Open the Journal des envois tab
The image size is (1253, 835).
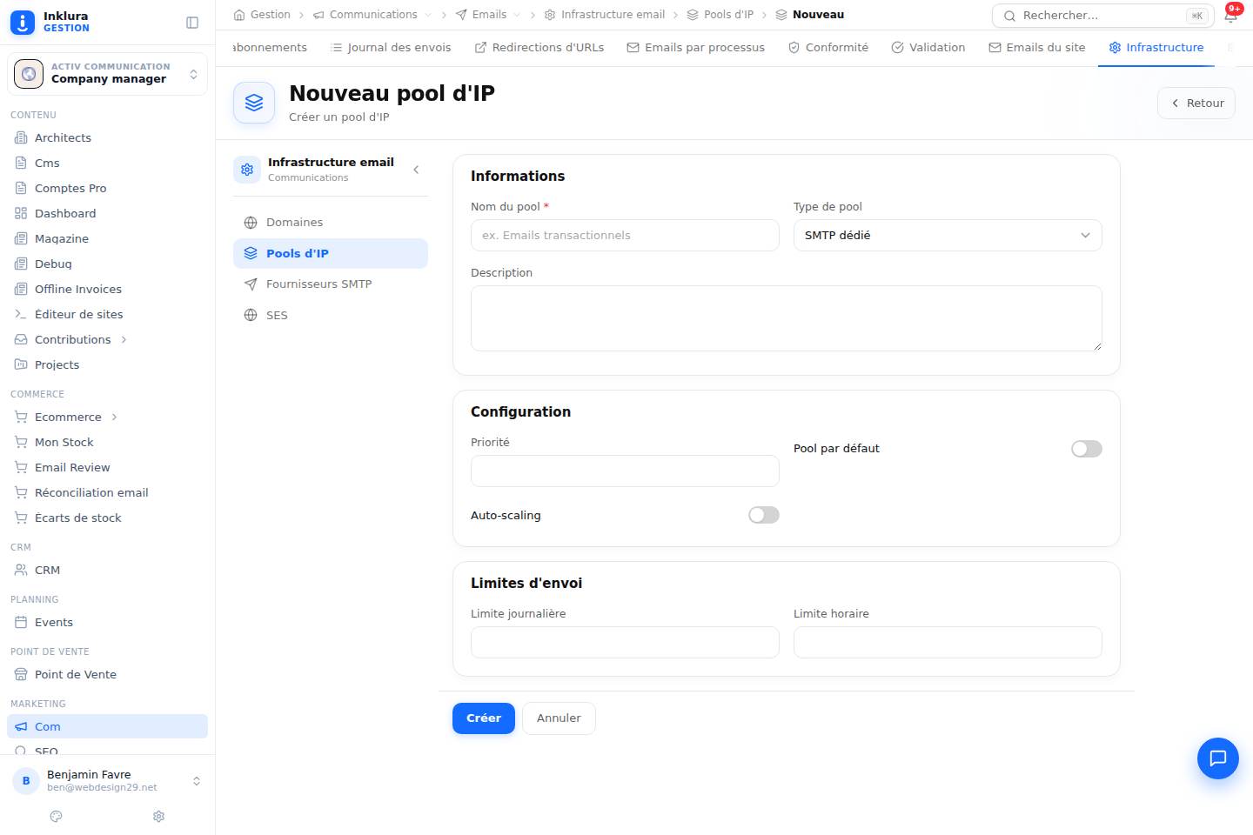tap(391, 48)
